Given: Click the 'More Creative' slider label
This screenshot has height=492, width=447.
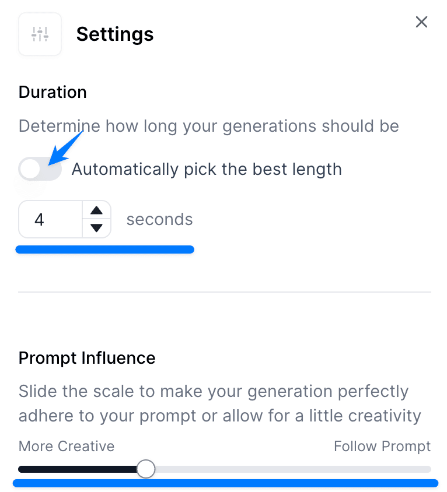Looking at the screenshot, I should (67, 447).
